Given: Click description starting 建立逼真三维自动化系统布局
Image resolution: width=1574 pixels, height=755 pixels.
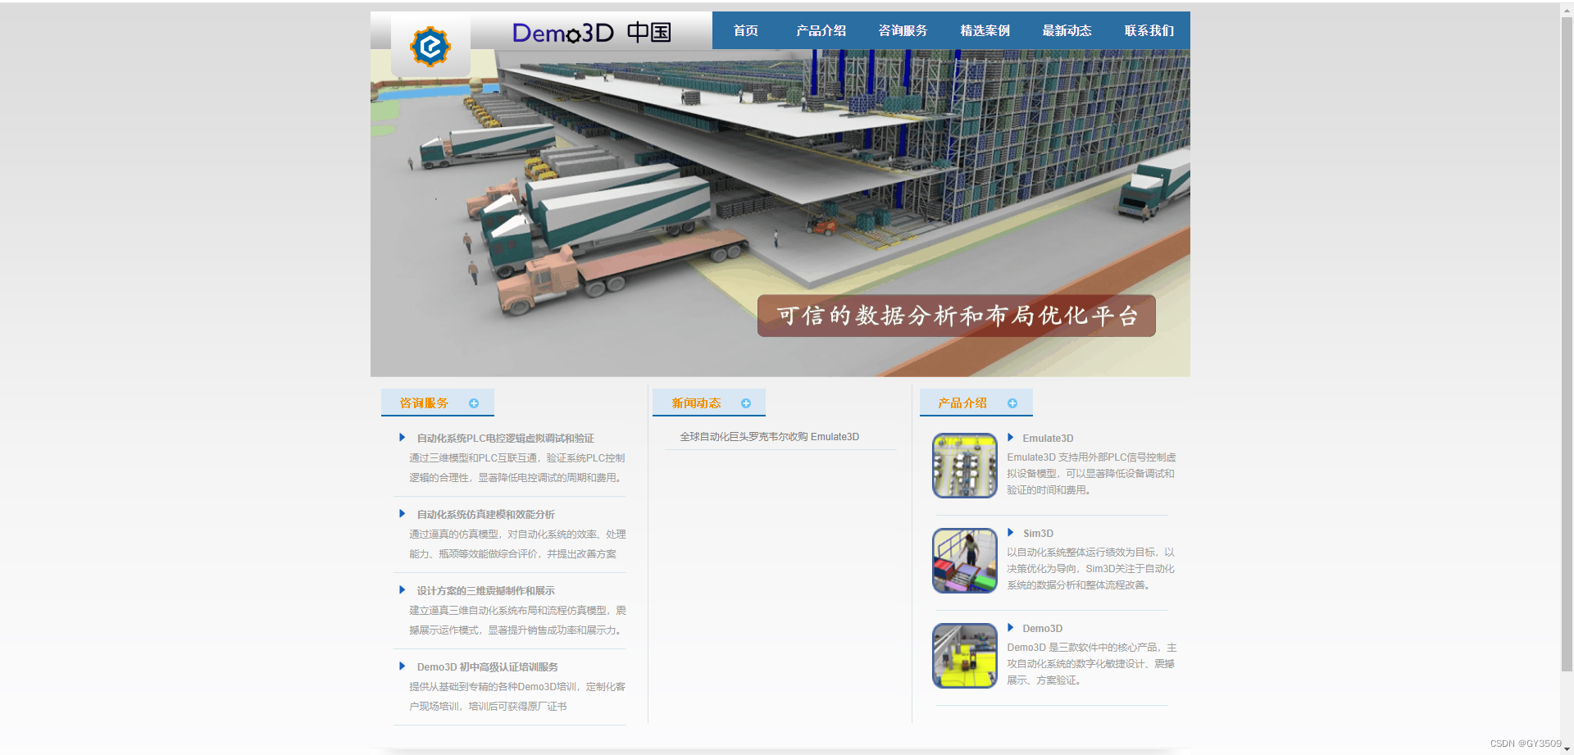Looking at the screenshot, I should tap(517, 621).
